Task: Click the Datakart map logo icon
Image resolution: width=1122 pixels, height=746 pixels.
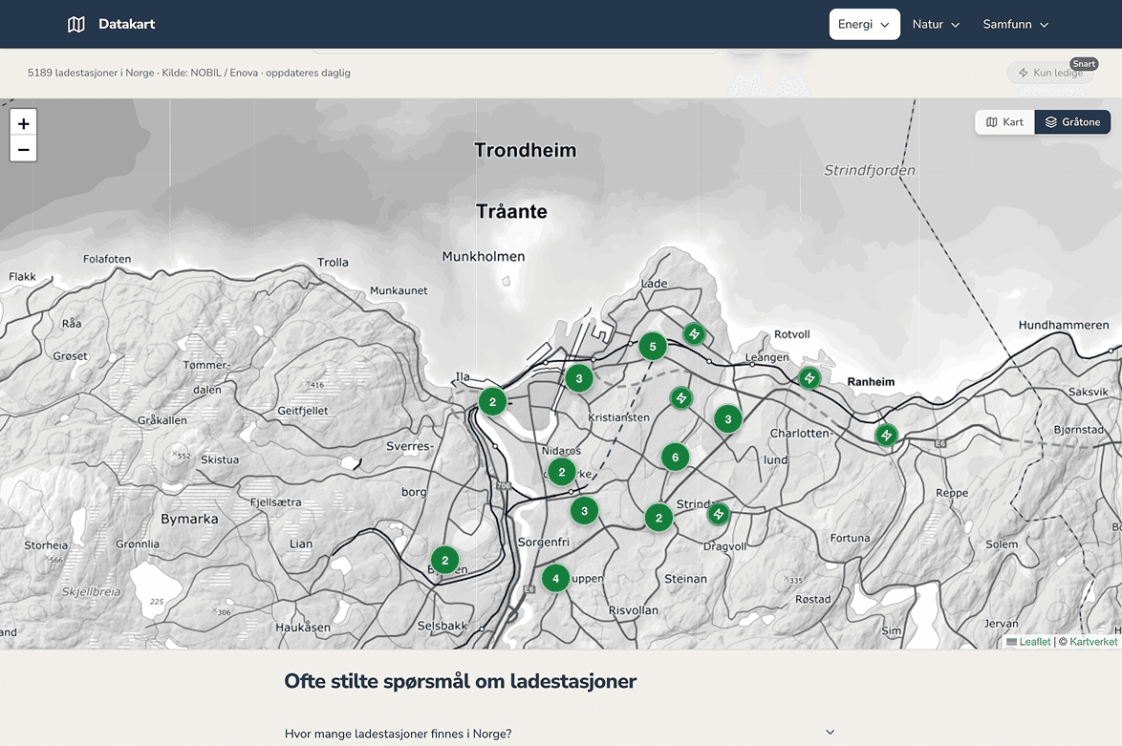Action: coord(76,24)
